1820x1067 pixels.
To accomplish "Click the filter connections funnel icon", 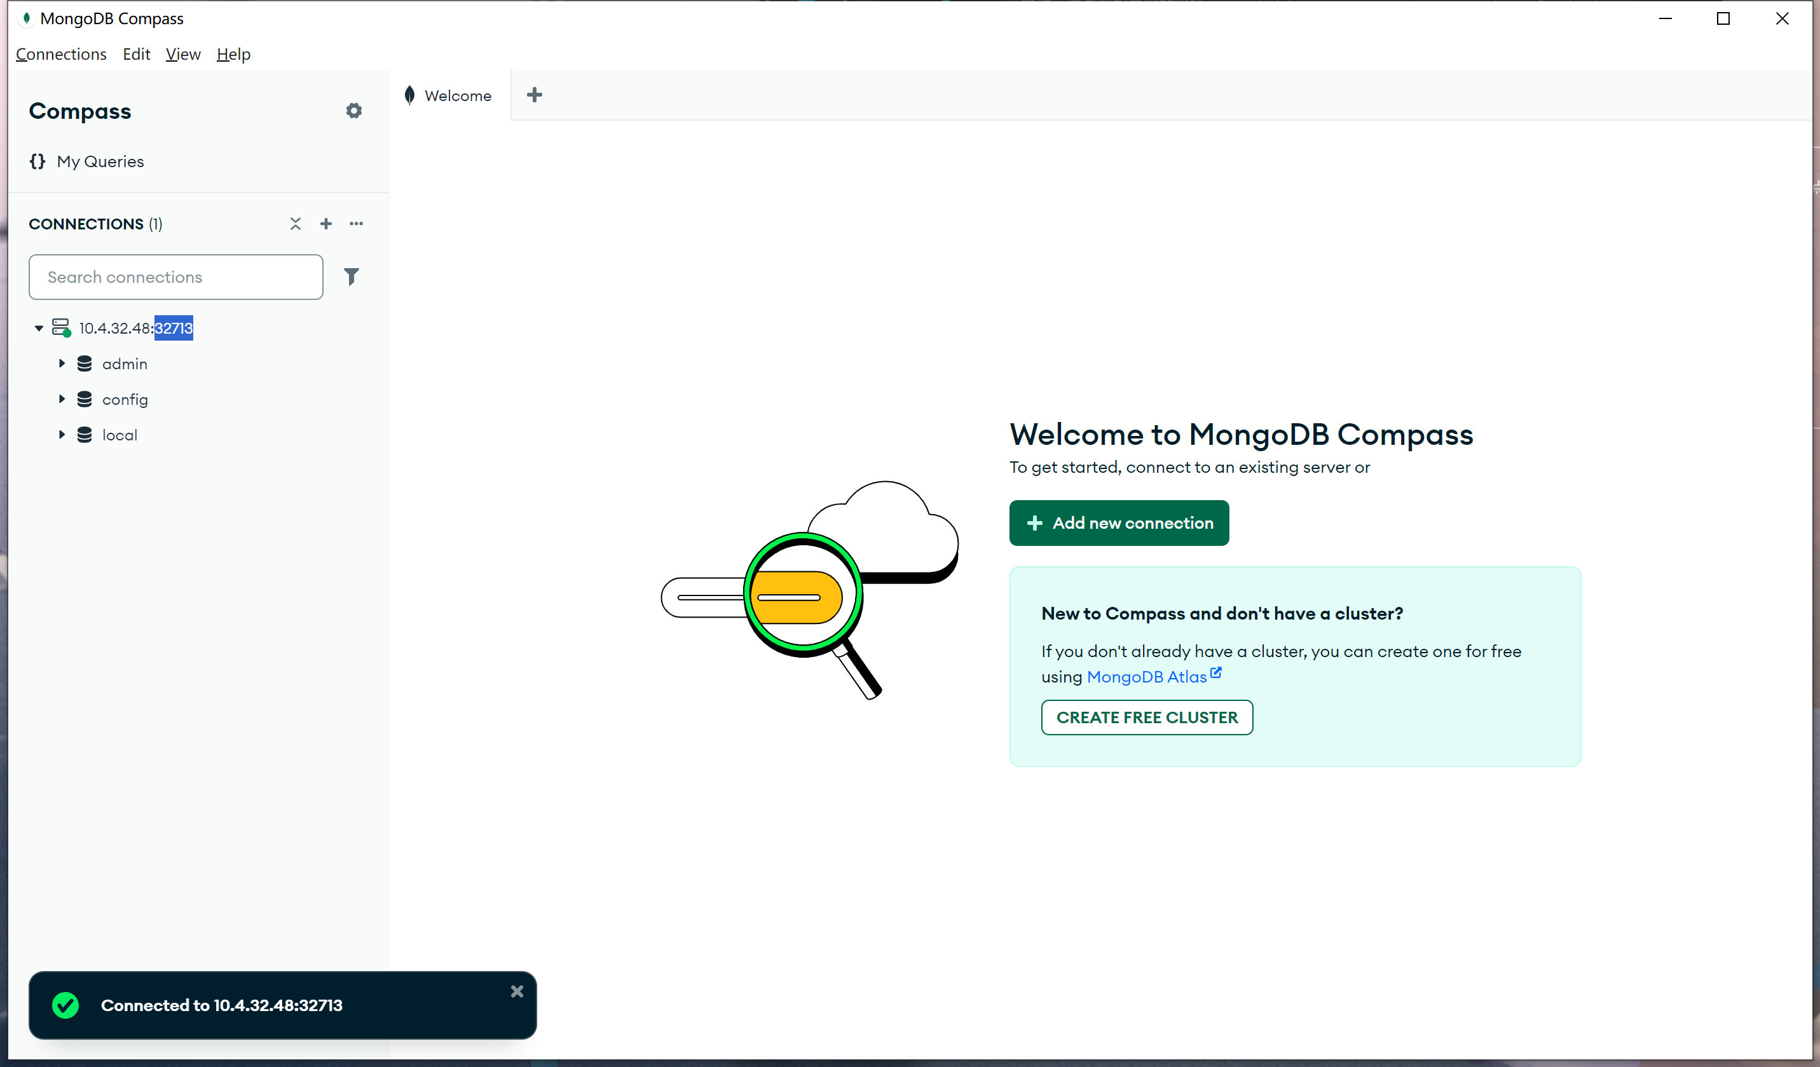I will coord(351,276).
